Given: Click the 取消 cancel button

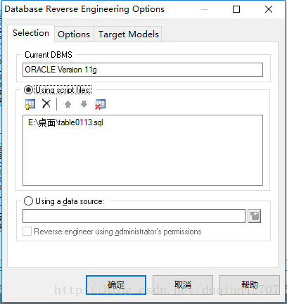Looking at the screenshot, I should pyautogui.click(x=183, y=285).
